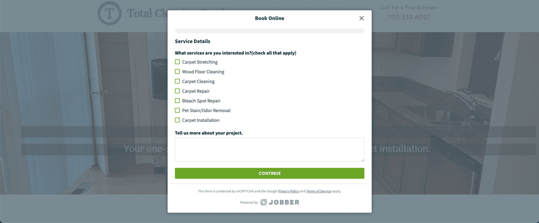Check the Wood Floor Cleaning checkbox
The image size is (539, 223).
pos(177,72)
